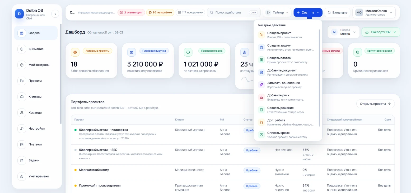Open Сводка in the sidebar

36,33
